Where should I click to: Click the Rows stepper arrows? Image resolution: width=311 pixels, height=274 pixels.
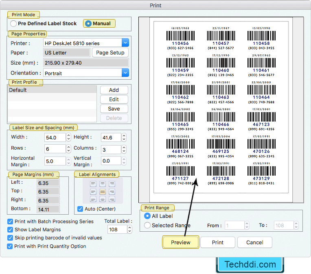point(68,149)
